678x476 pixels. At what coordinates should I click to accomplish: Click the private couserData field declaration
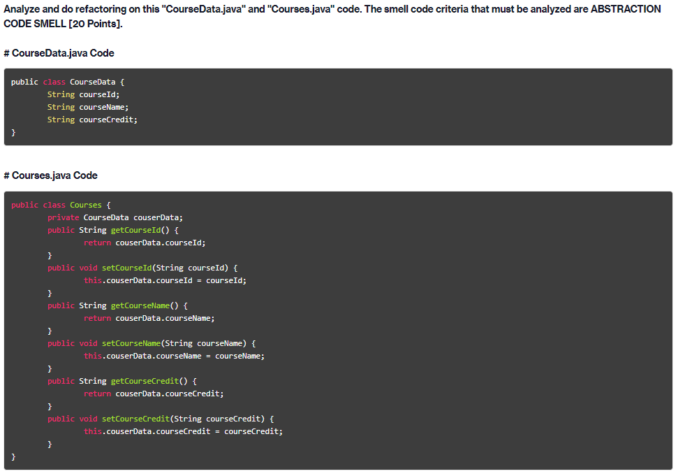[115, 217]
